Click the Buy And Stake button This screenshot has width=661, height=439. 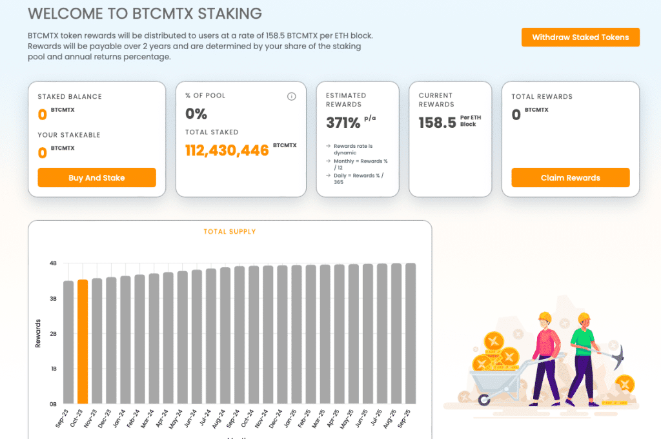click(x=96, y=178)
